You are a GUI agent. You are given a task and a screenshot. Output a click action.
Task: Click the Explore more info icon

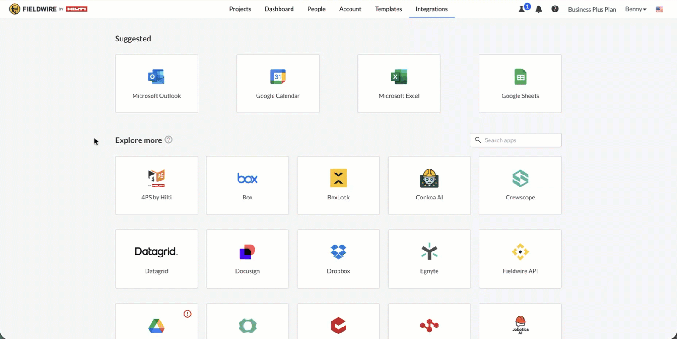(x=169, y=140)
